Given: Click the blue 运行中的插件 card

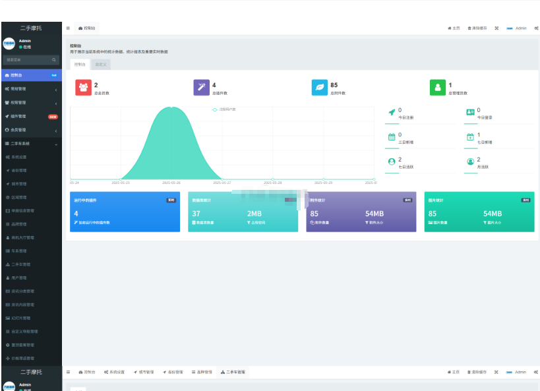Looking at the screenshot, I should pyautogui.click(x=125, y=212).
